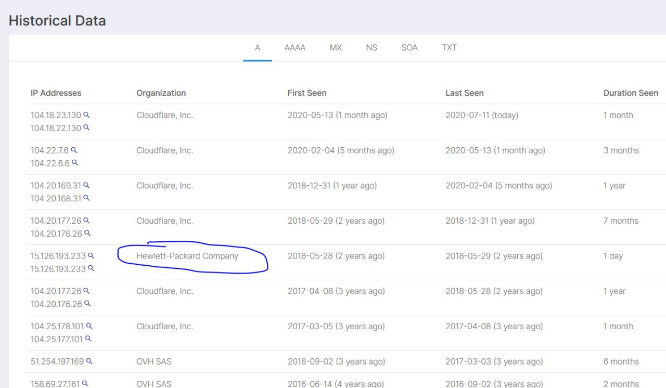Click 104.20.176.26 magnifier in the 7 months row
The height and width of the screenshot is (388, 666).
(87, 233)
